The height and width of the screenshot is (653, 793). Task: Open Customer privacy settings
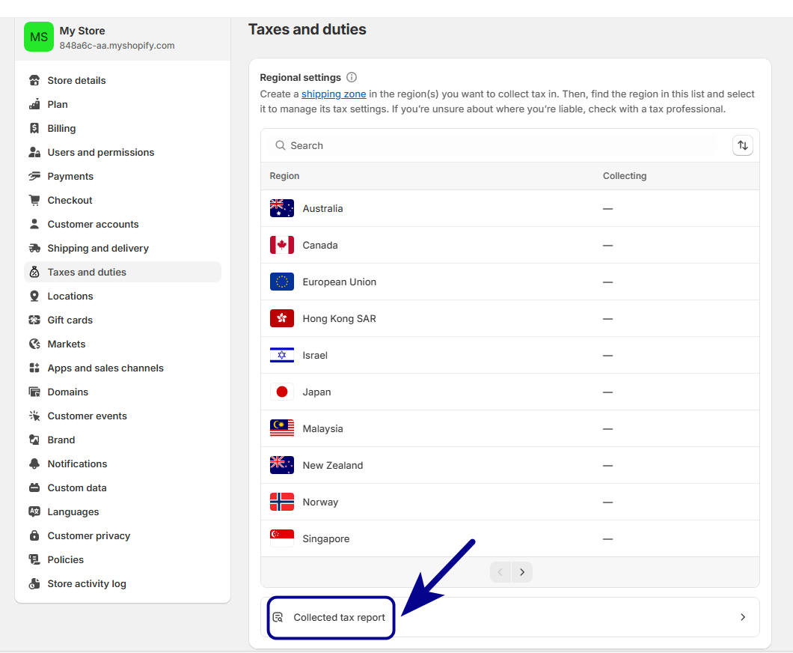coord(123,535)
